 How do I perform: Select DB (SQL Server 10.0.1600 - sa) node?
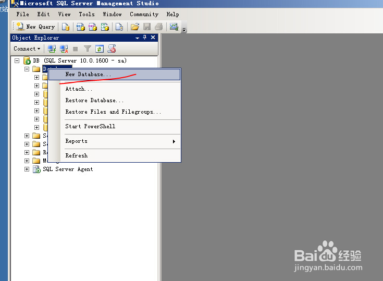[80, 60]
